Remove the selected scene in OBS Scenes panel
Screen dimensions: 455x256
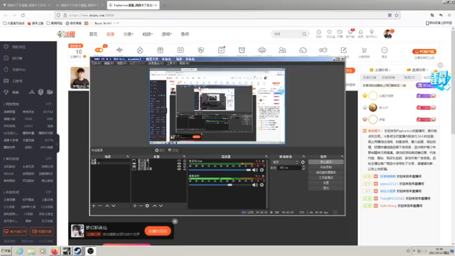(x=100, y=205)
